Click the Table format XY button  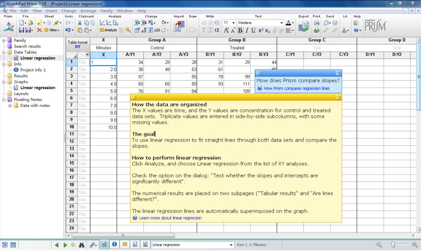(78, 44)
